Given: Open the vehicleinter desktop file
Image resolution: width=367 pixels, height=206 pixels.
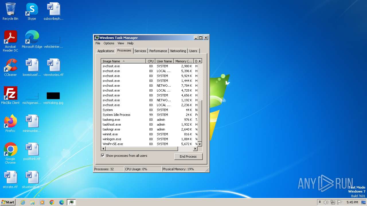Looking at the screenshot, I should coord(53,43).
